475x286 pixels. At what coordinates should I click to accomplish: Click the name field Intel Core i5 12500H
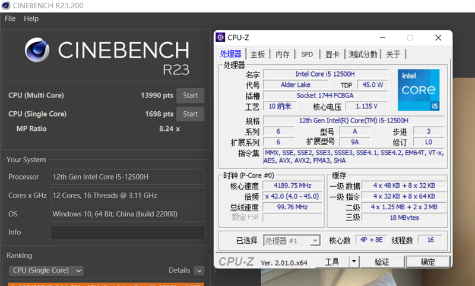pos(325,74)
